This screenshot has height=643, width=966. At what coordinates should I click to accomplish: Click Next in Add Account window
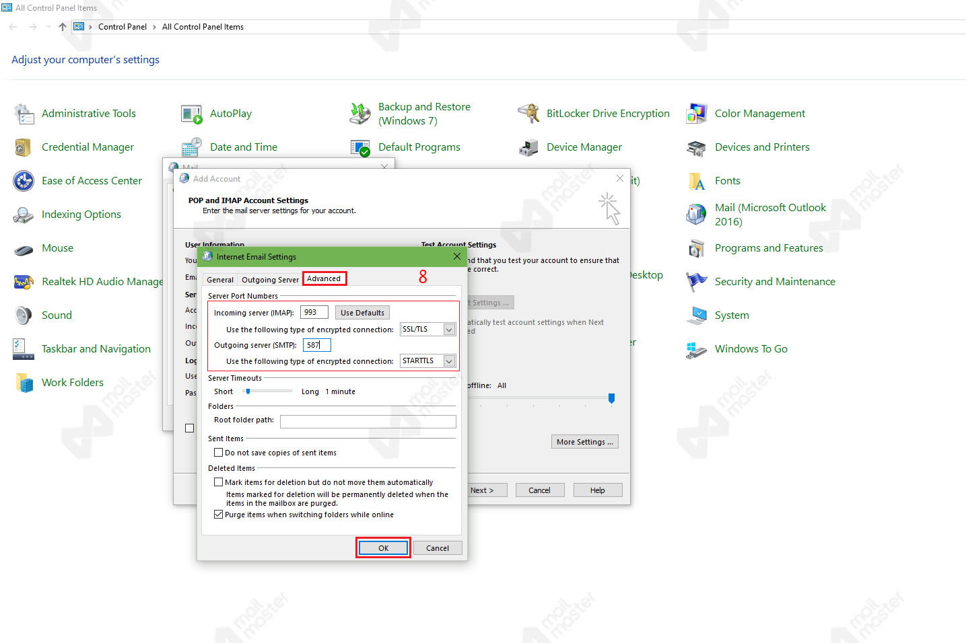(x=483, y=490)
